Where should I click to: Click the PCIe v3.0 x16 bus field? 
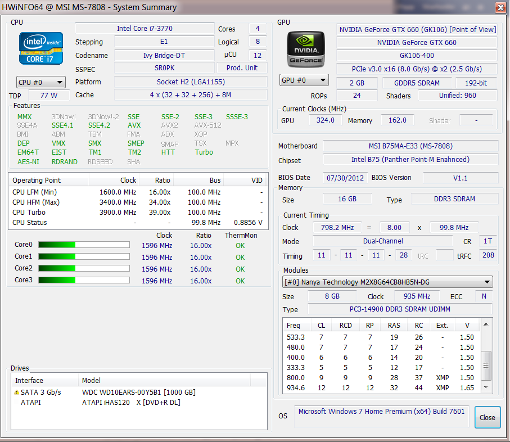417,69
